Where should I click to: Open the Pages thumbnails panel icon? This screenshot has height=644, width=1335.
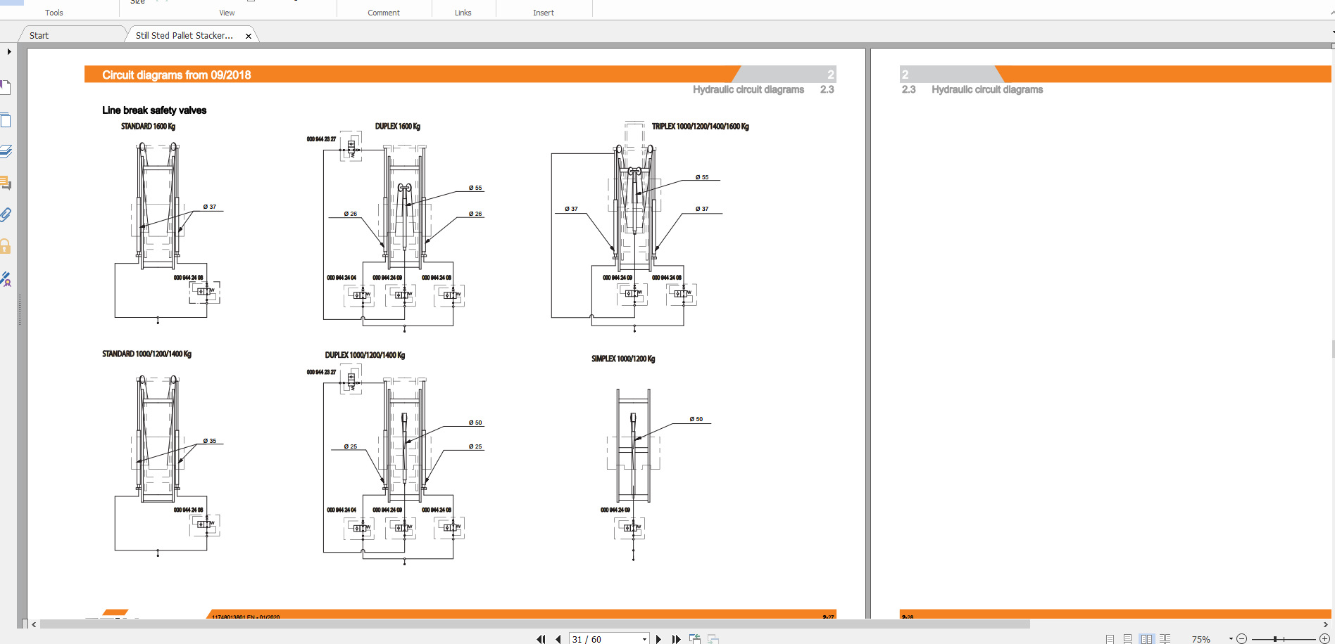[x=5, y=120]
